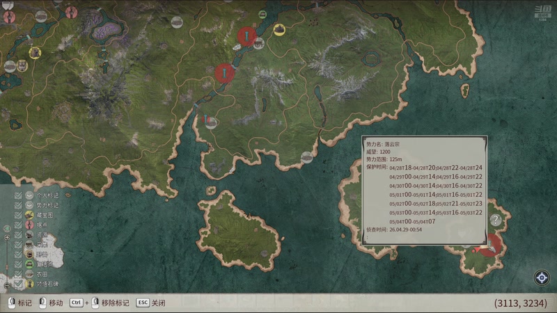Click the green respawn point marker on river
The height and width of the screenshot is (313, 557).
(262, 15)
